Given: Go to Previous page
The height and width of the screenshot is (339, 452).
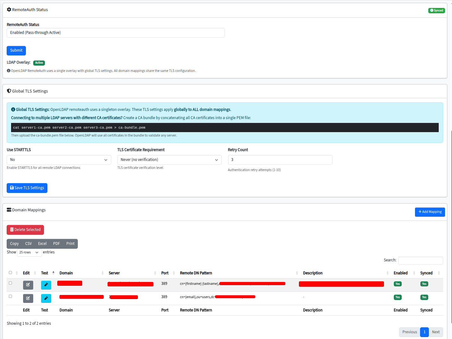Looking at the screenshot, I should 410,332.
